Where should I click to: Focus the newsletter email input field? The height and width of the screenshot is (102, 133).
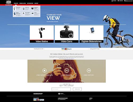click(61, 89)
